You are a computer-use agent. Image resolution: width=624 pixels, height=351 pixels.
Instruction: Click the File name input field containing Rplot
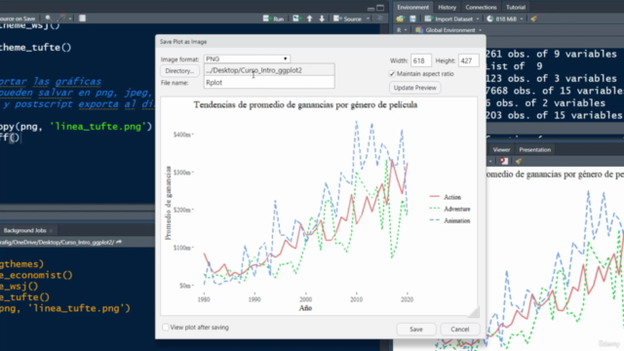point(269,82)
